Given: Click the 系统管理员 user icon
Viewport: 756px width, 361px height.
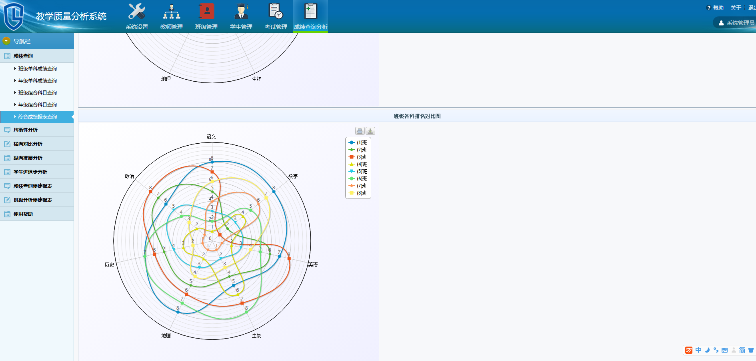Looking at the screenshot, I should [x=721, y=23].
